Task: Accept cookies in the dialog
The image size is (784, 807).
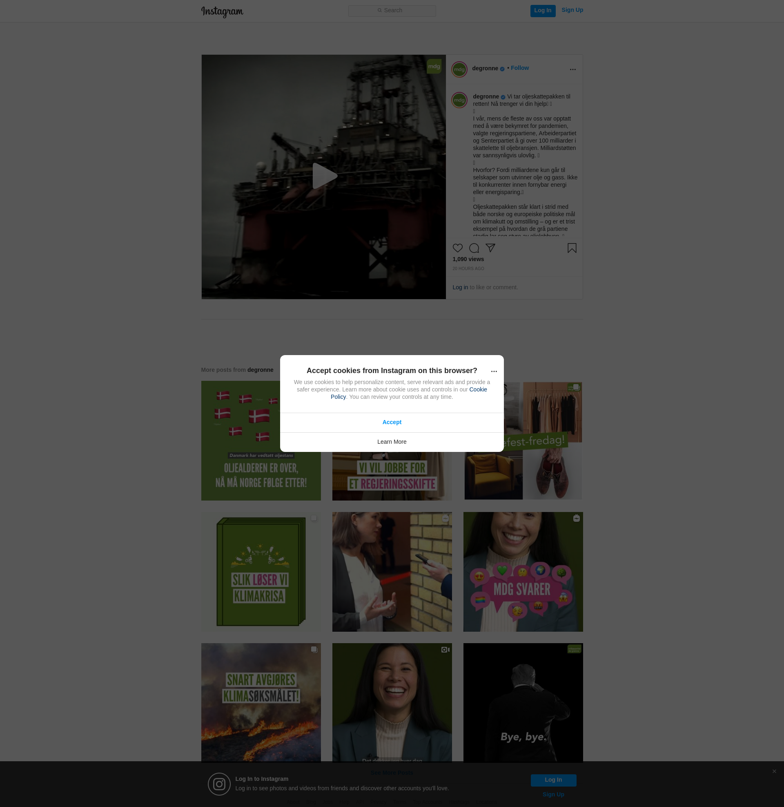Action: (392, 422)
